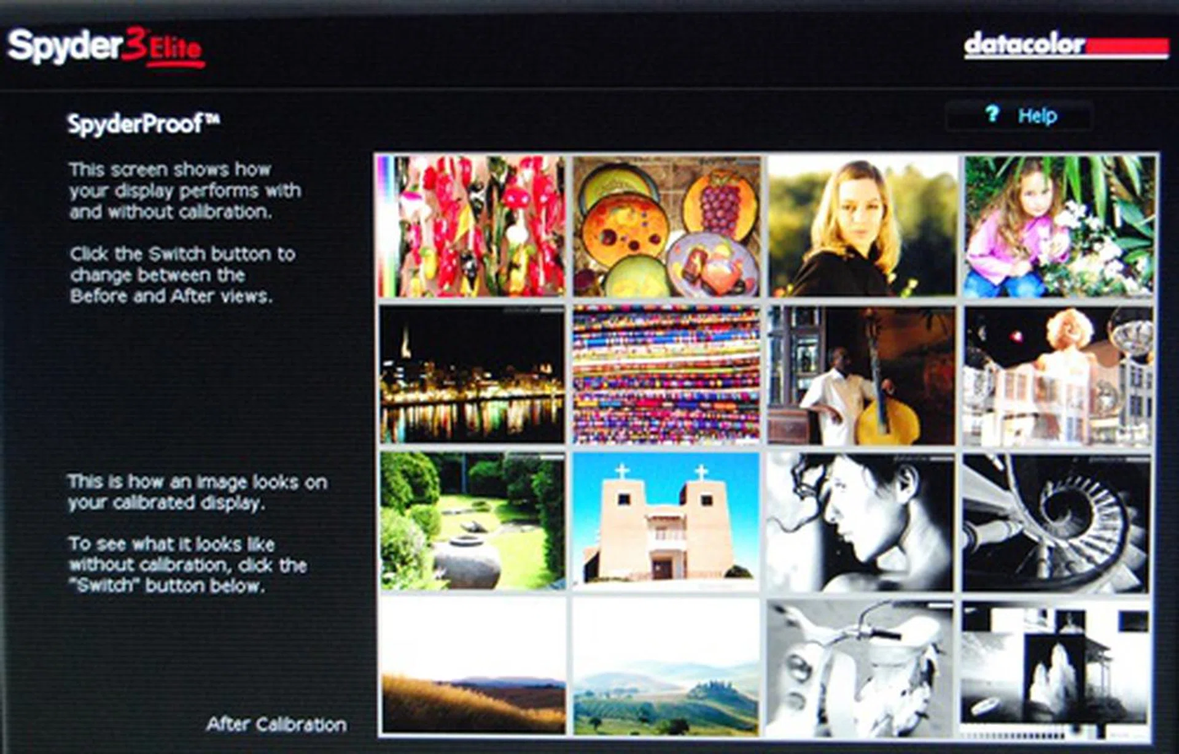Image resolution: width=1179 pixels, height=754 pixels.
Task: Select the rolling green hills thumbnail
Action: [x=666, y=667]
